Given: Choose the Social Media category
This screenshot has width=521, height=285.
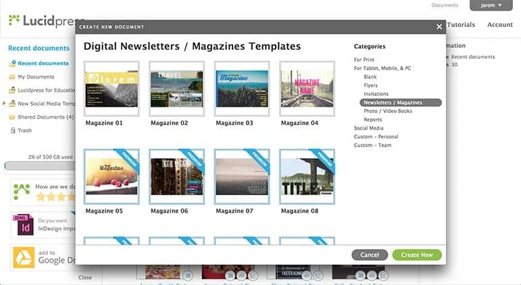Looking at the screenshot, I should tap(368, 128).
